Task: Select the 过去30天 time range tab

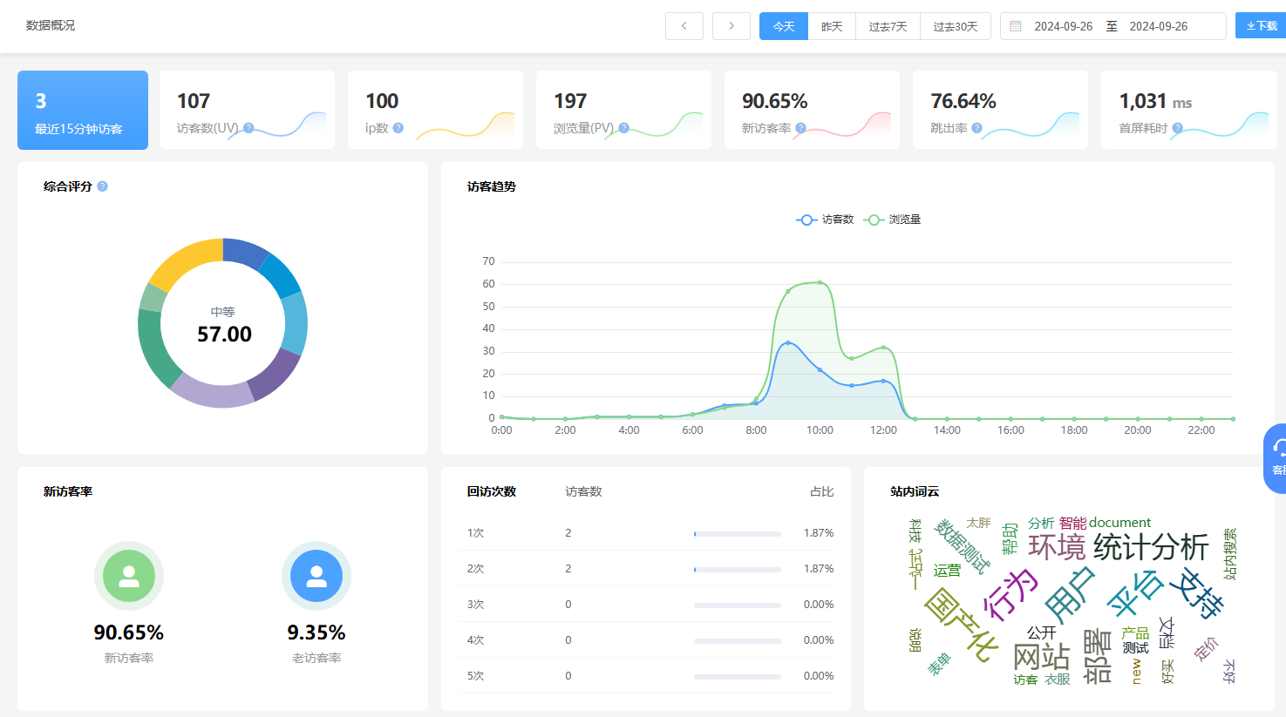Action: [x=955, y=26]
